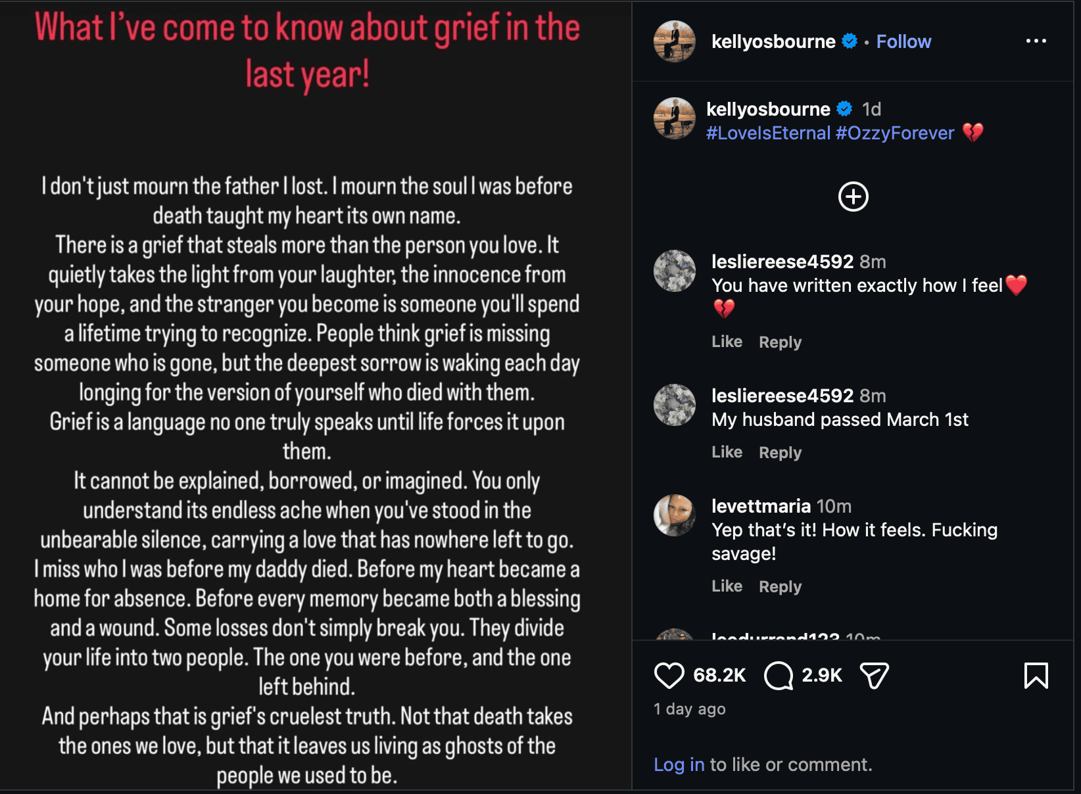Like the 'My husband passed' comment
Image resolution: width=1081 pixels, height=794 pixels.
[x=727, y=452]
